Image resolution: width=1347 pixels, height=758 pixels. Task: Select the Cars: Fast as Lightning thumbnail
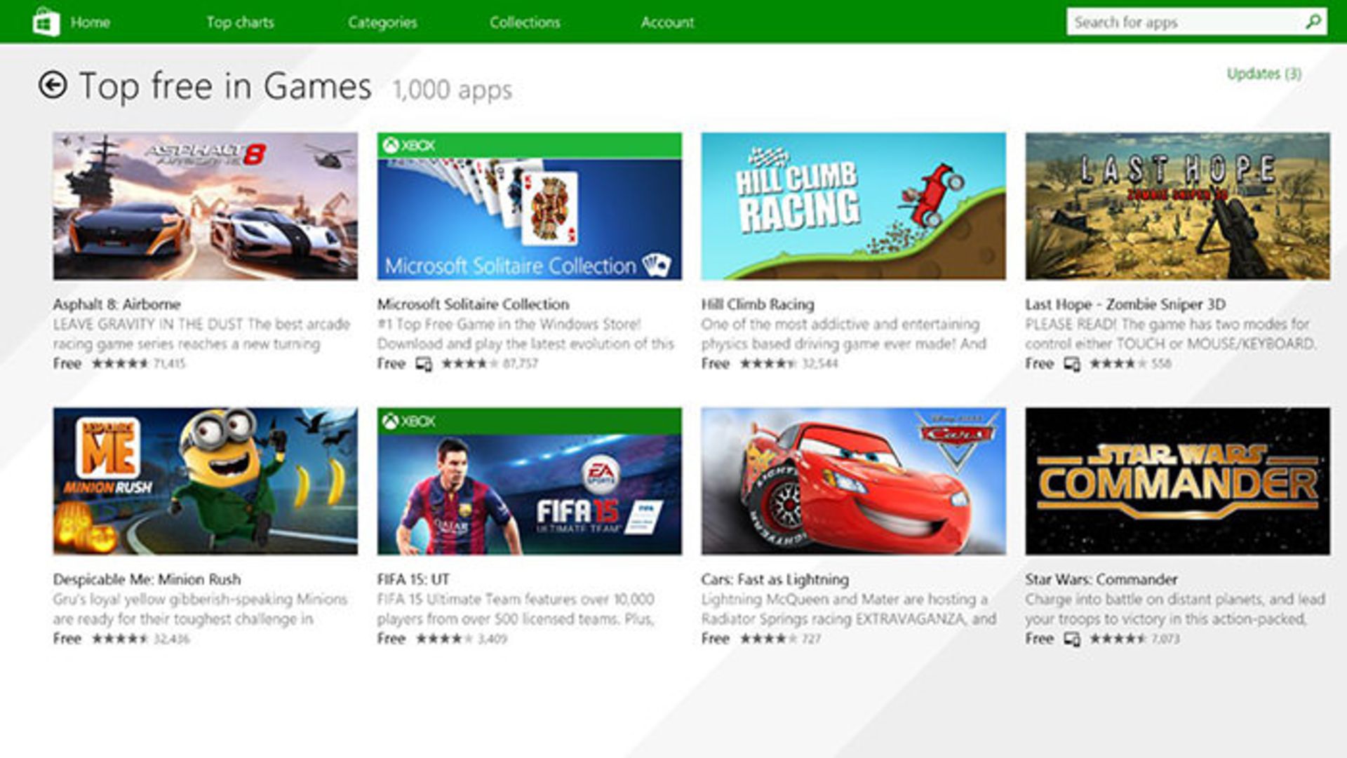pos(853,481)
